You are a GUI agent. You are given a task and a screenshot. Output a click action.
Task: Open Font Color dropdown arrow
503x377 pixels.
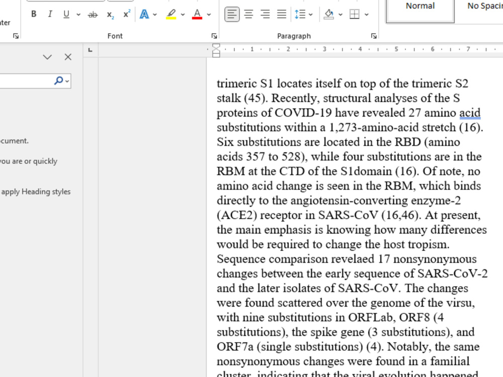click(x=209, y=15)
